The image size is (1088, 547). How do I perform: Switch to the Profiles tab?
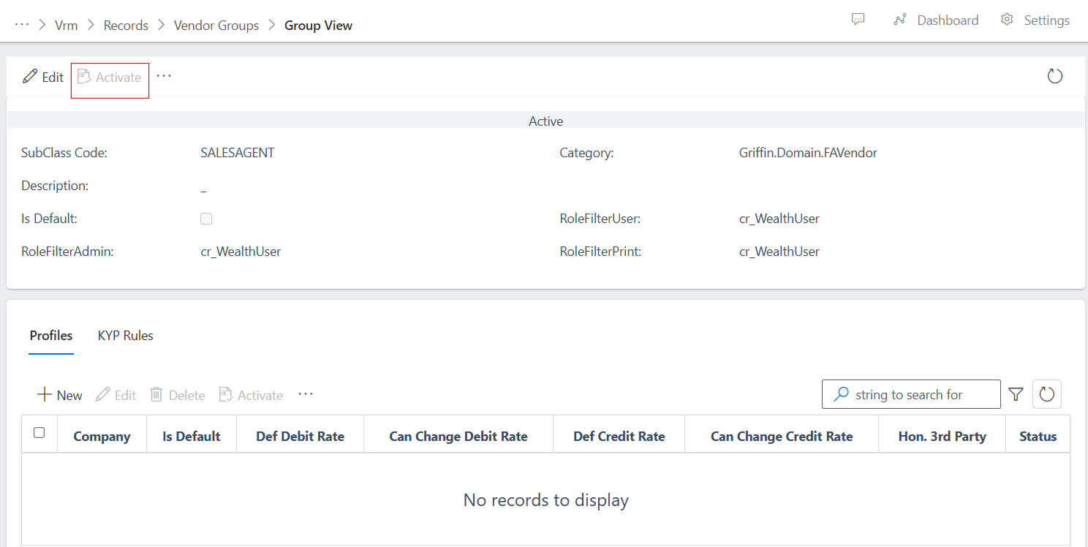tap(51, 336)
